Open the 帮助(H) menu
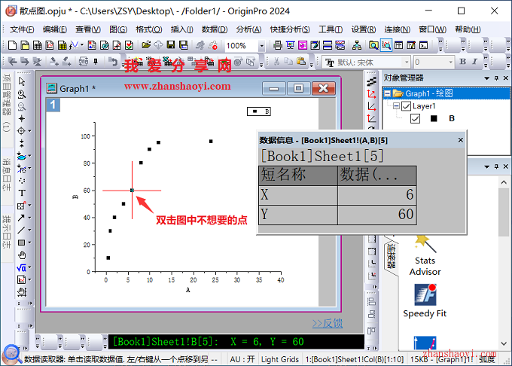Screen dimensions: 512x366 click(468, 29)
